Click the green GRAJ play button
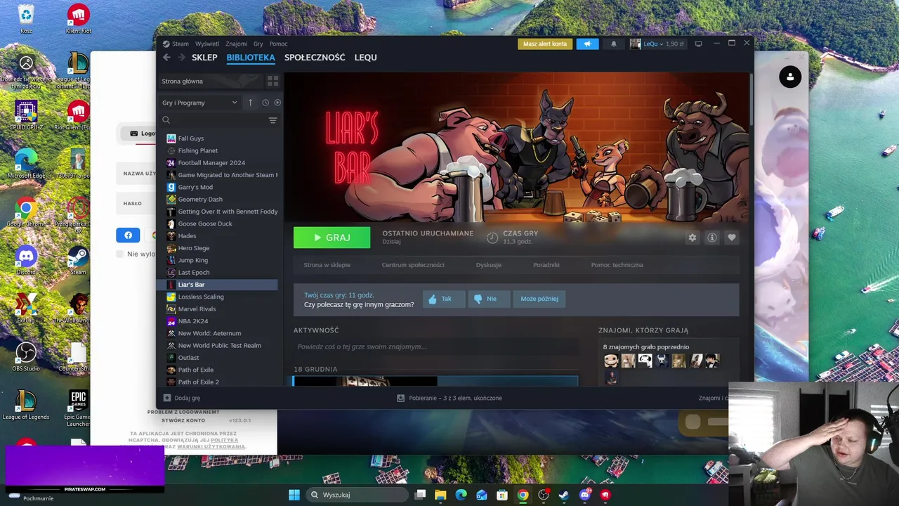 click(x=332, y=238)
